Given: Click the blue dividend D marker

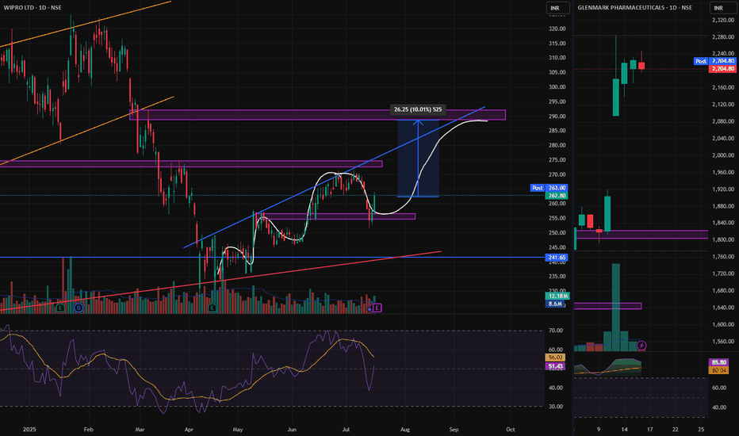Looking at the screenshot, I should [x=78, y=308].
